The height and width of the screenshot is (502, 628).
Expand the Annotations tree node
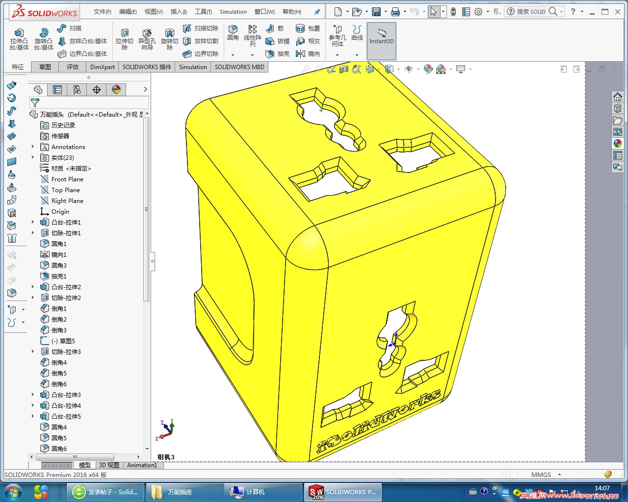(33, 147)
